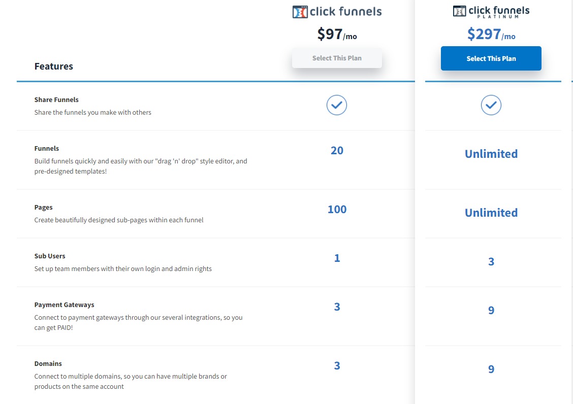
Task: Click the Share Funnels checkmark in Platinum plan
Action: pyautogui.click(x=491, y=105)
